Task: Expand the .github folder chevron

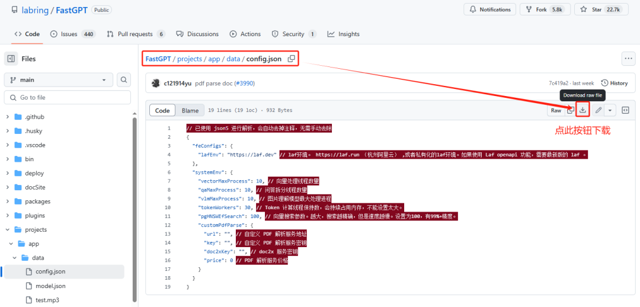Action: coord(7,117)
